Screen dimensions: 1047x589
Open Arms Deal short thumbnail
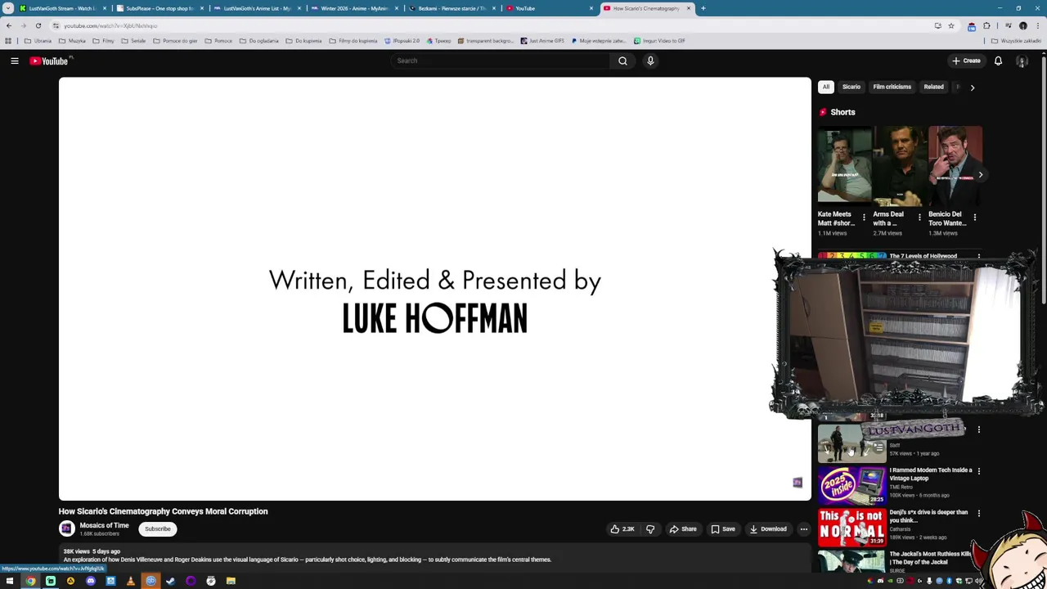[899, 164]
